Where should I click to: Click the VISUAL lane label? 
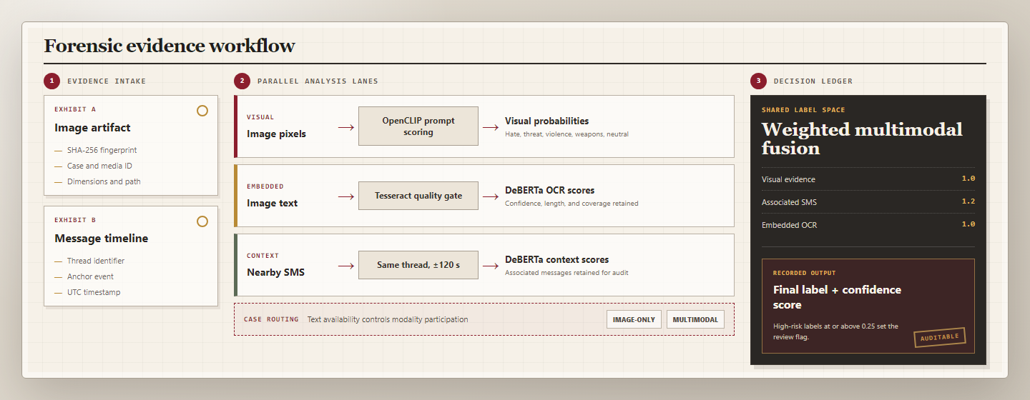pos(260,117)
